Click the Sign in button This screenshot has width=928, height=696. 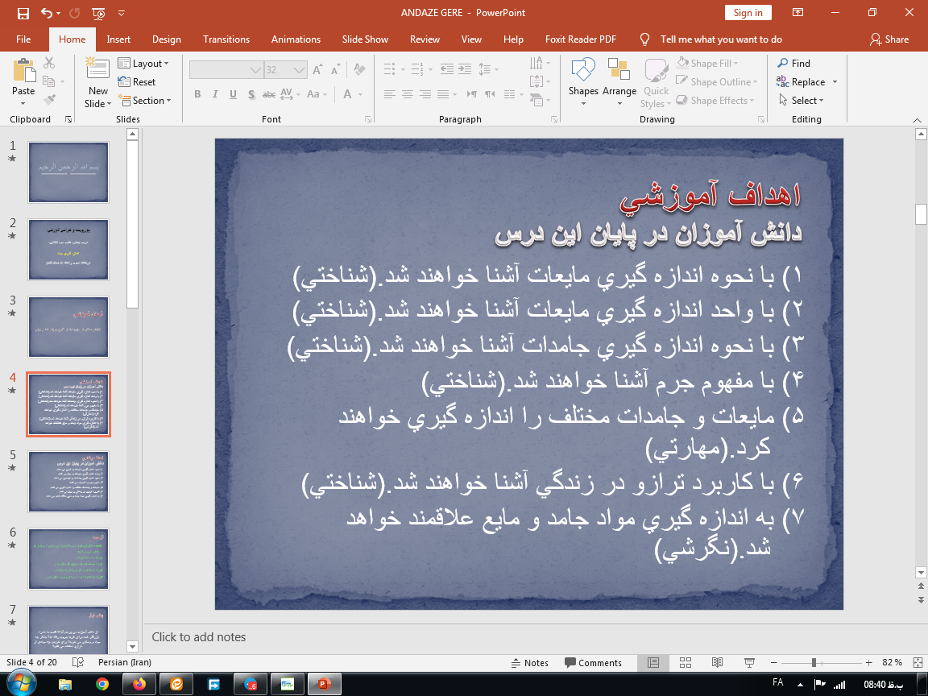click(748, 13)
